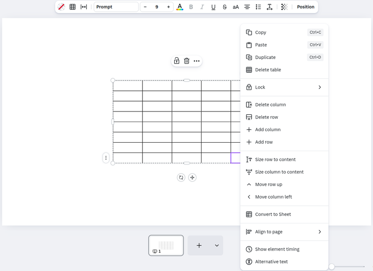
Task: Toggle uppercase aA text case
Action: pyautogui.click(x=236, y=7)
